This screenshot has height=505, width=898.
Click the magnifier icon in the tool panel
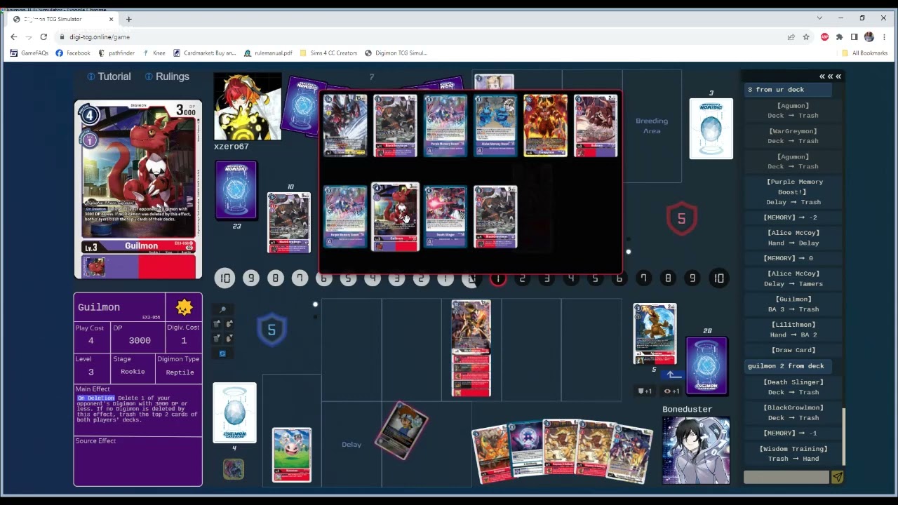click(x=223, y=309)
